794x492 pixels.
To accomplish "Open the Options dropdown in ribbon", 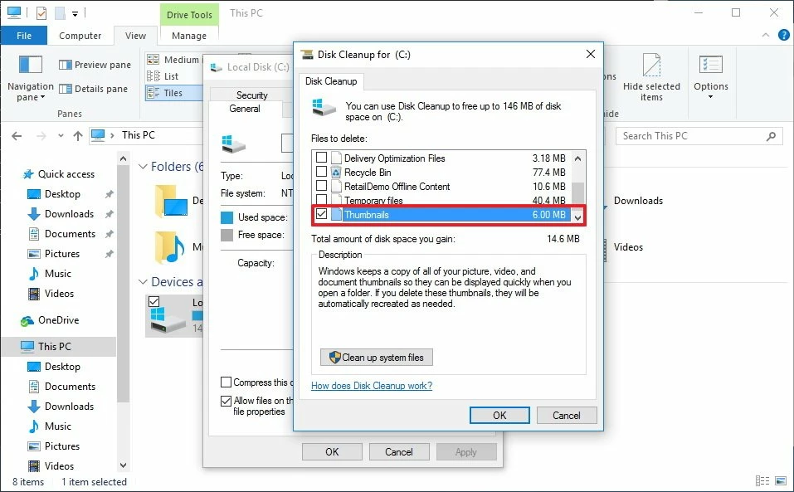I will [711, 77].
